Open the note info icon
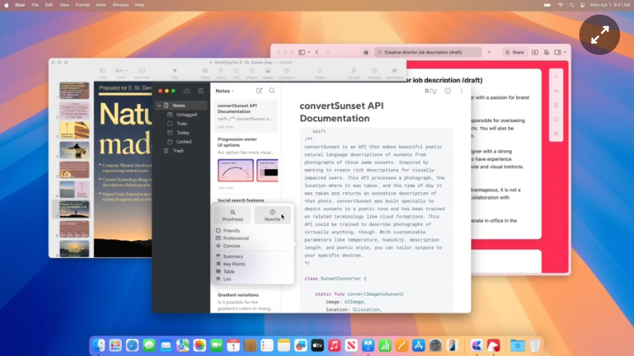The height and width of the screenshot is (356, 634). pyautogui.click(x=447, y=91)
